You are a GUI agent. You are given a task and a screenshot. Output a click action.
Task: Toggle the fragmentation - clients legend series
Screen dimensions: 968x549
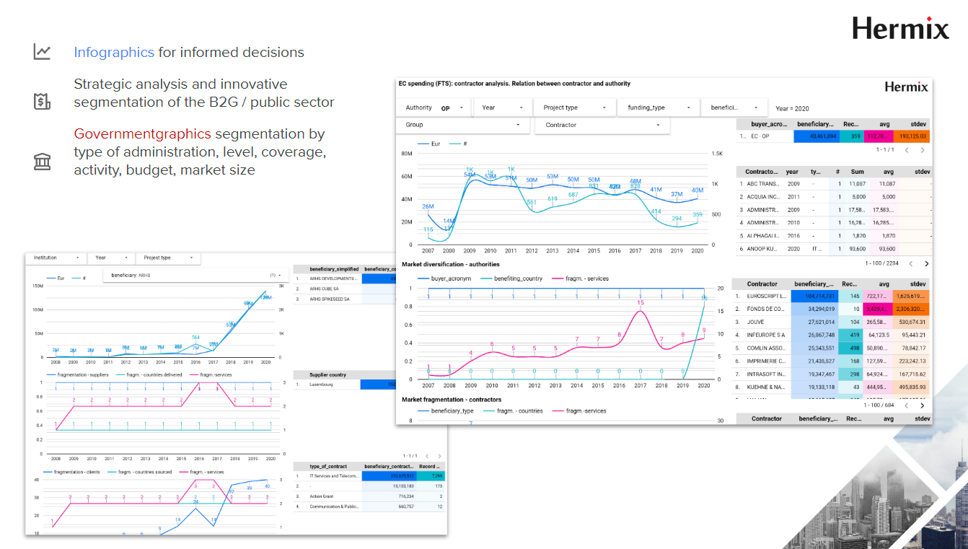(71, 472)
